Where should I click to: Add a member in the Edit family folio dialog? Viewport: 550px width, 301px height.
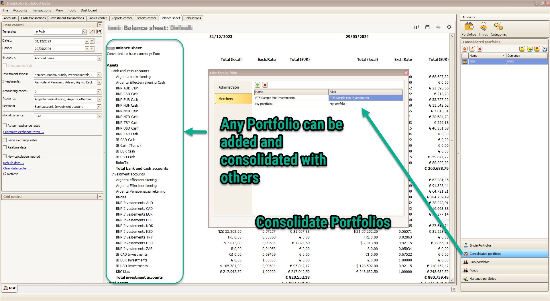pos(257,85)
